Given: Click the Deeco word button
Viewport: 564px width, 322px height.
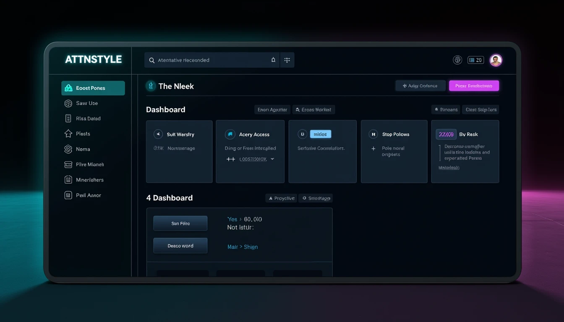Looking at the screenshot, I should click(180, 246).
